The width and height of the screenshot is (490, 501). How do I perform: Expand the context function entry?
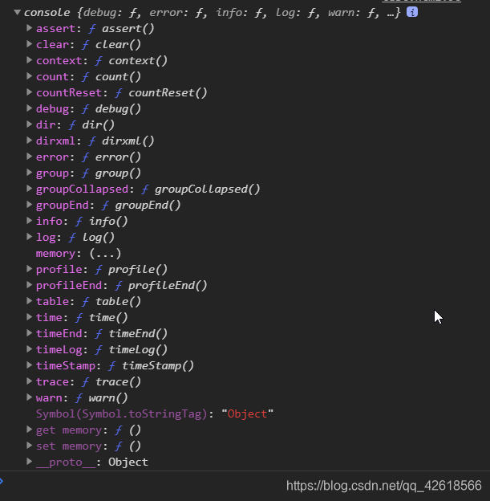click(29, 60)
